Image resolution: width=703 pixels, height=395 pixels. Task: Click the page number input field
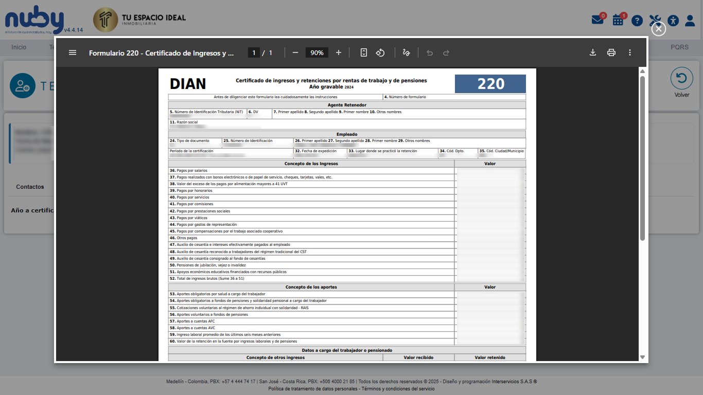tap(254, 52)
